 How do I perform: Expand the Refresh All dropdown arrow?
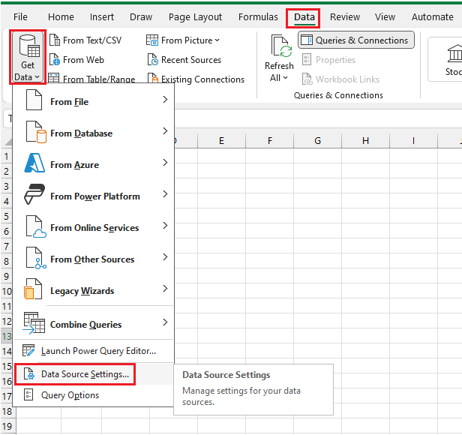(285, 78)
